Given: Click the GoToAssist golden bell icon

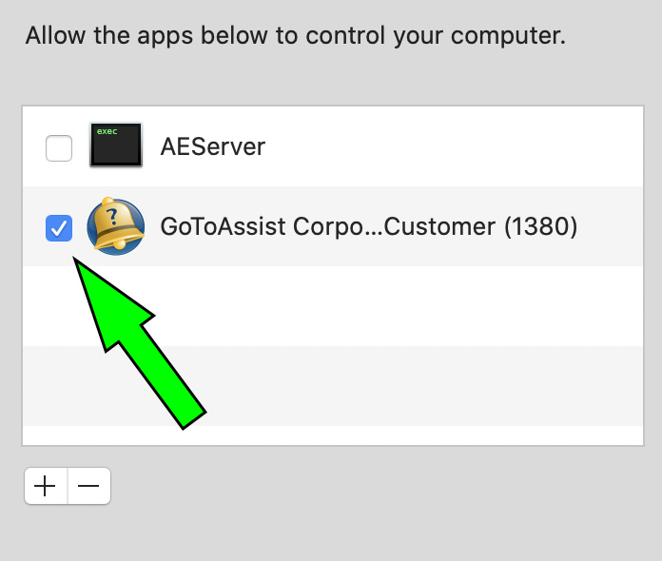Looking at the screenshot, I should pyautogui.click(x=116, y=226).
